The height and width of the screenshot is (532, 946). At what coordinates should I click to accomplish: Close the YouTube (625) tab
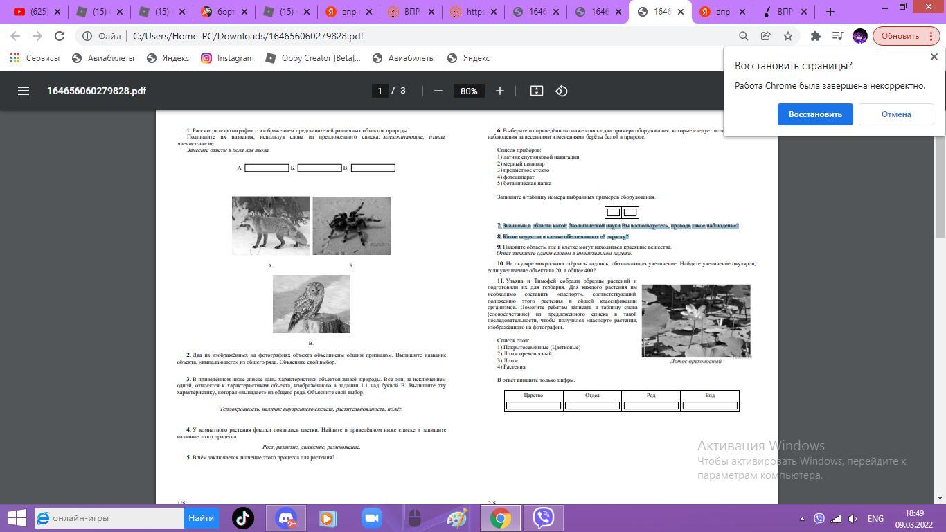click(x=57, y=12)
